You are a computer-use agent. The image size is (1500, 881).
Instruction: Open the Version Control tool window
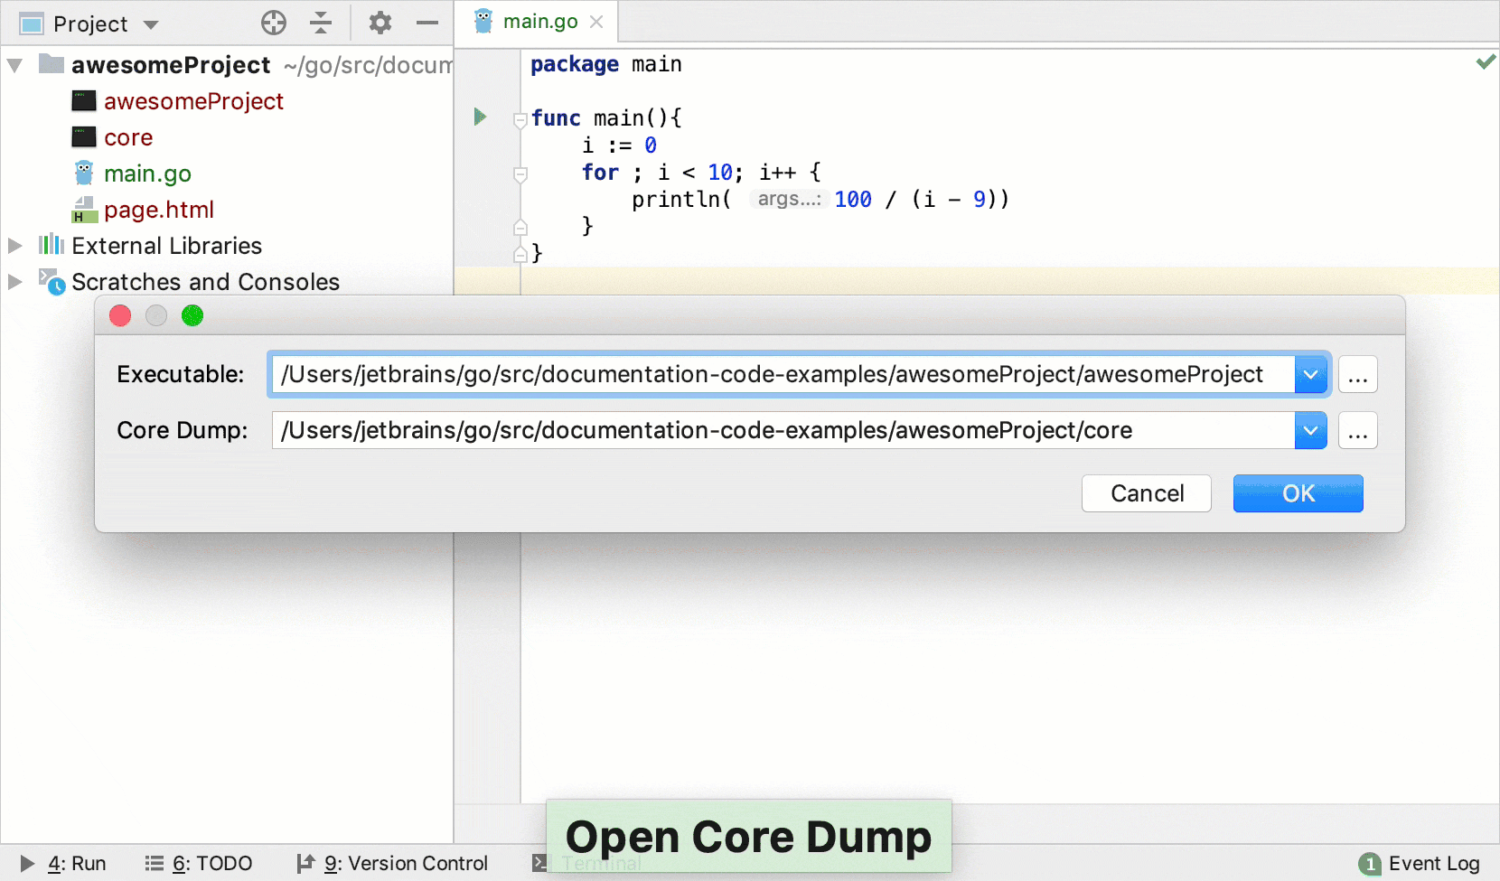click(x=404, y=863)
